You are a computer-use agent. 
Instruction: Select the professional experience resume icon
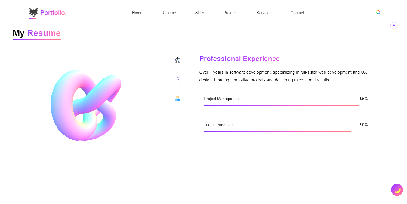coord(177,60)
